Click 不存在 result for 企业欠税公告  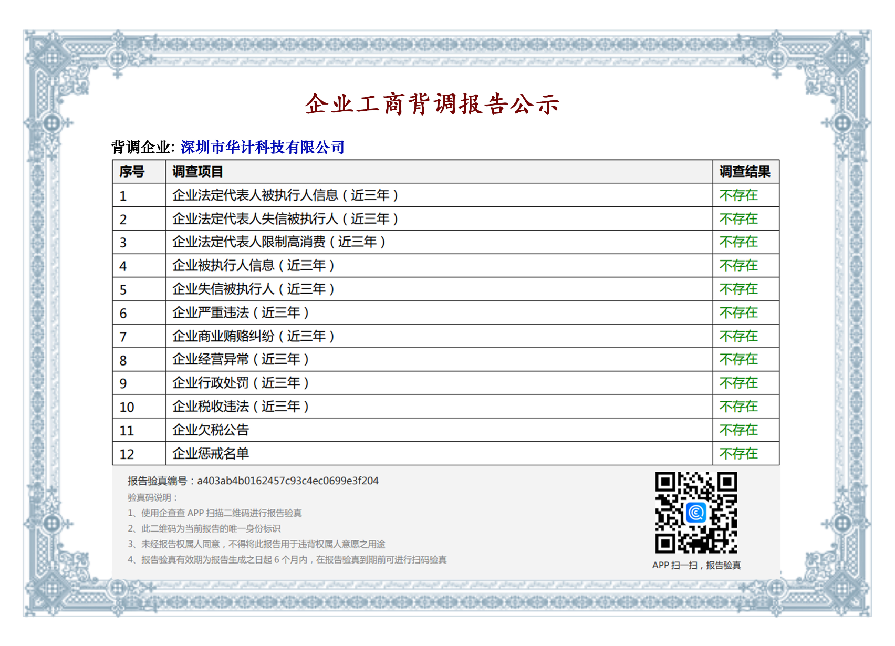tap(738, 430)
